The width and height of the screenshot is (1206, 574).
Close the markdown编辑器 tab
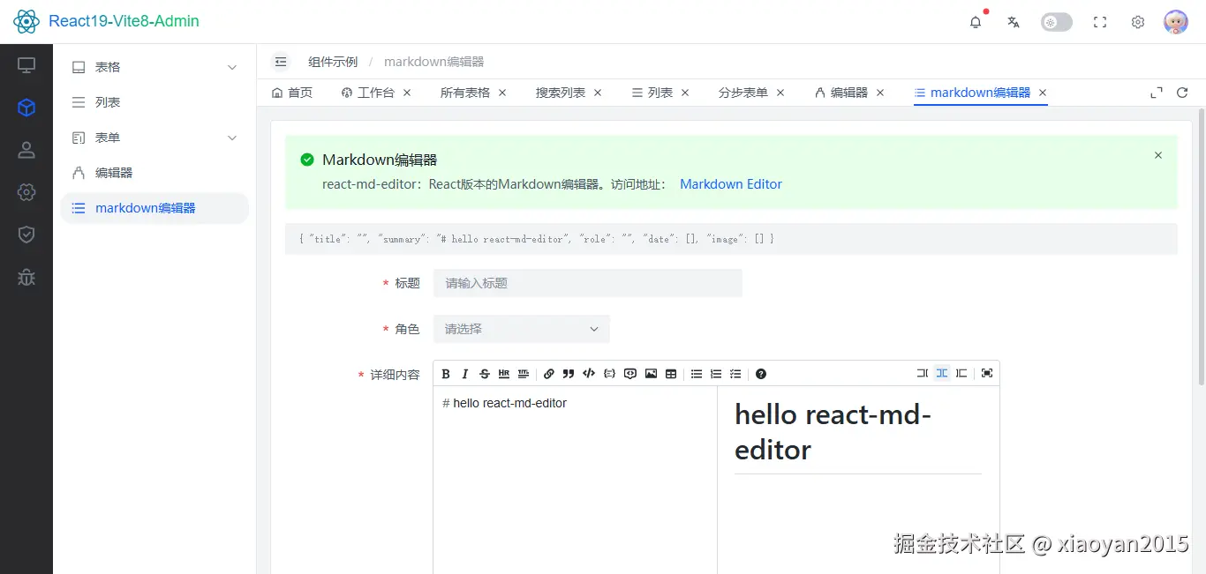click(1043, 93)
